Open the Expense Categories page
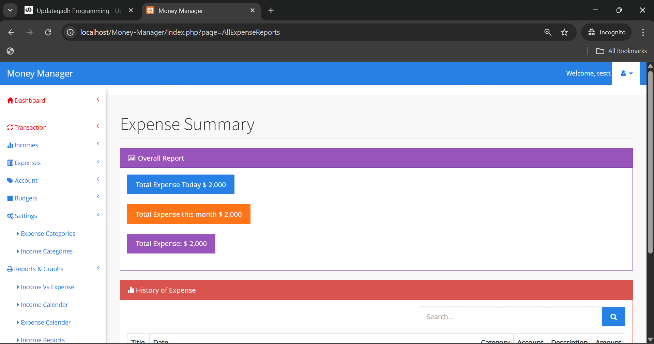This screenshot has height=344, width=654. click(47, 233)
